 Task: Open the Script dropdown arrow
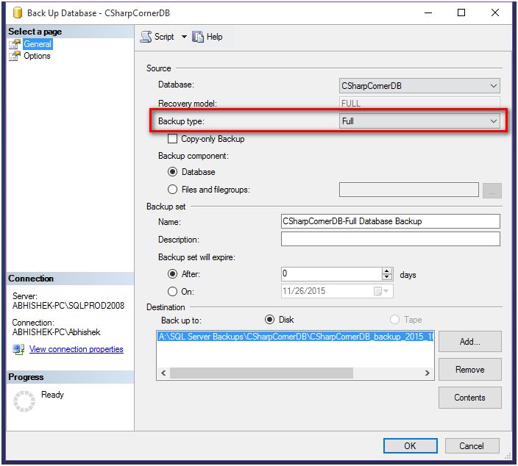pos(184,37)
